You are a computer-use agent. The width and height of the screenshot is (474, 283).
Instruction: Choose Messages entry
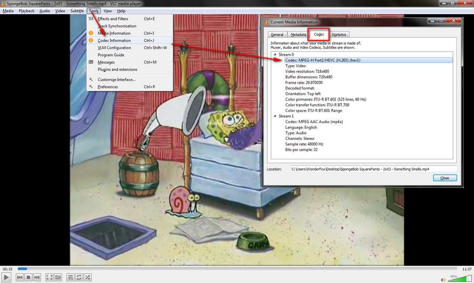tap(130, 62)
